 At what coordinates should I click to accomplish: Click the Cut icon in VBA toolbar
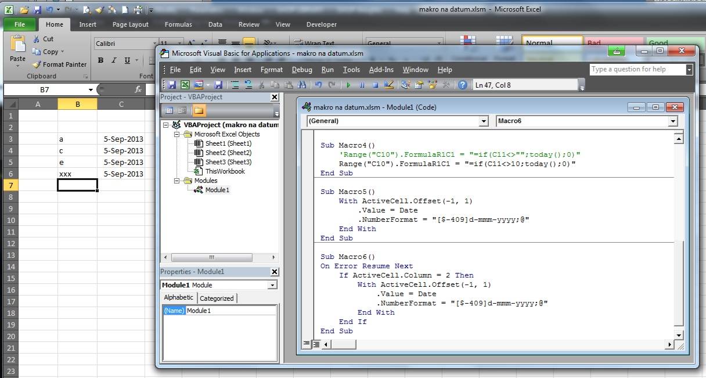coord(262,85)
